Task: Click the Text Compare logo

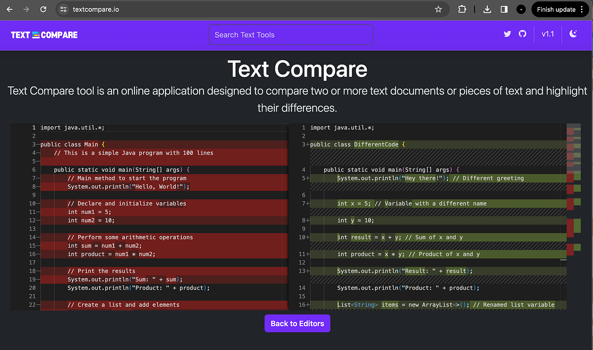Action: [43, 35]
